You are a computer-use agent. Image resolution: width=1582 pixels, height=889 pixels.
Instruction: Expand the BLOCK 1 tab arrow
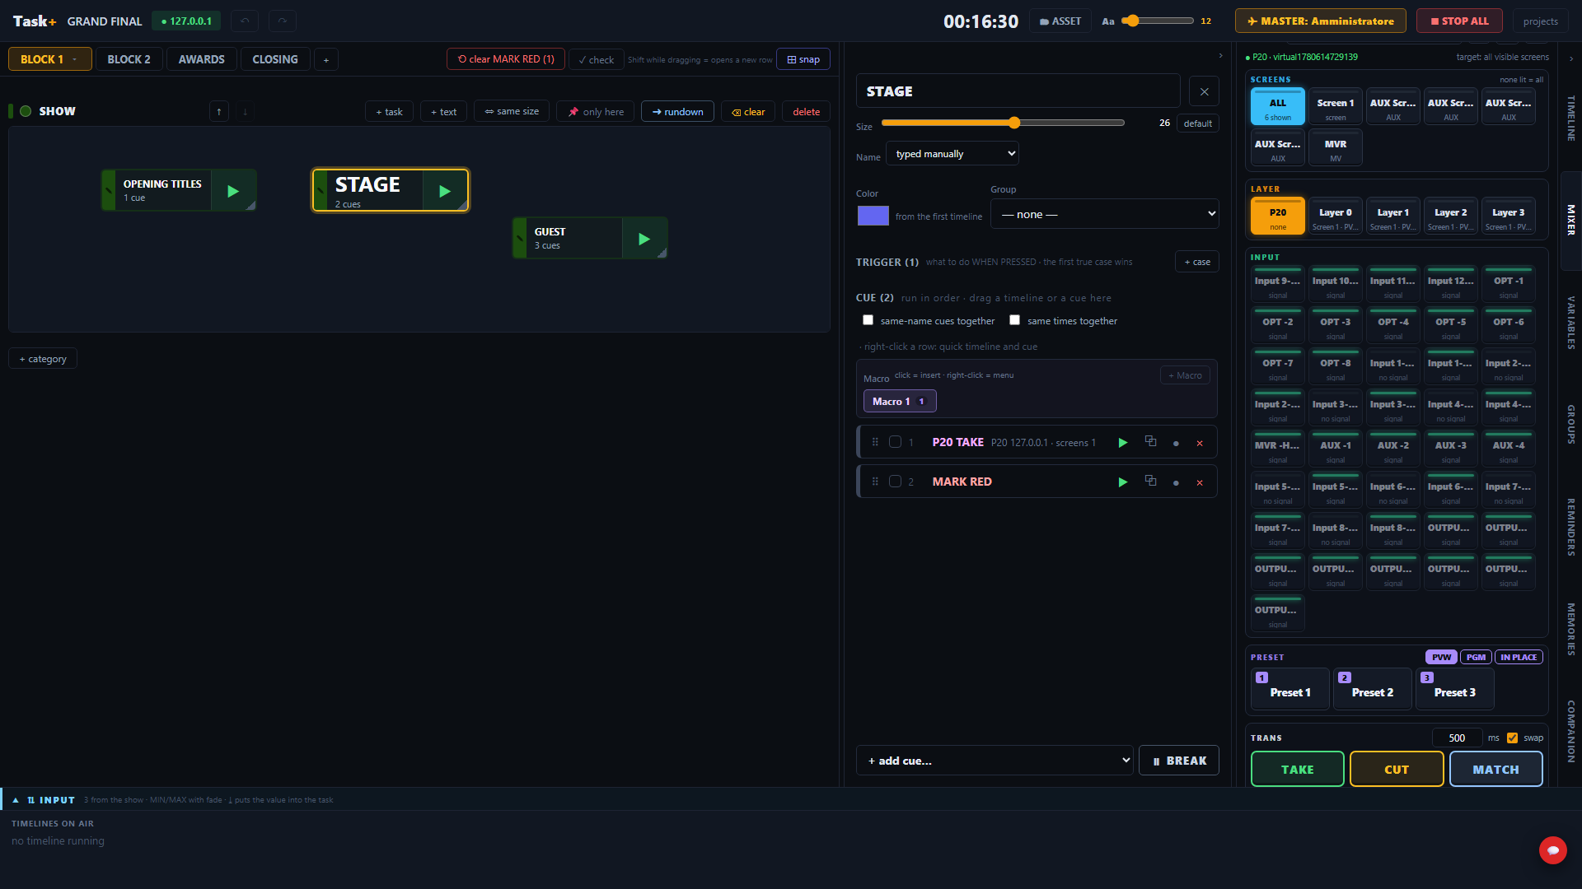tap(75, 59)
